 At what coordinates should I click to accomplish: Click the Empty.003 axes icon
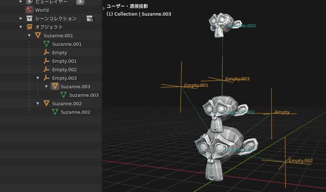pos(47,78)
